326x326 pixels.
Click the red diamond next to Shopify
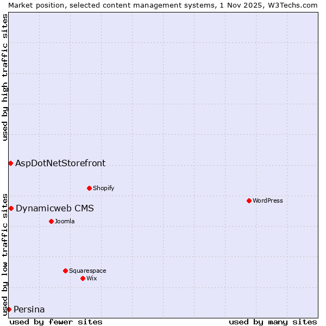coord(89,188)
